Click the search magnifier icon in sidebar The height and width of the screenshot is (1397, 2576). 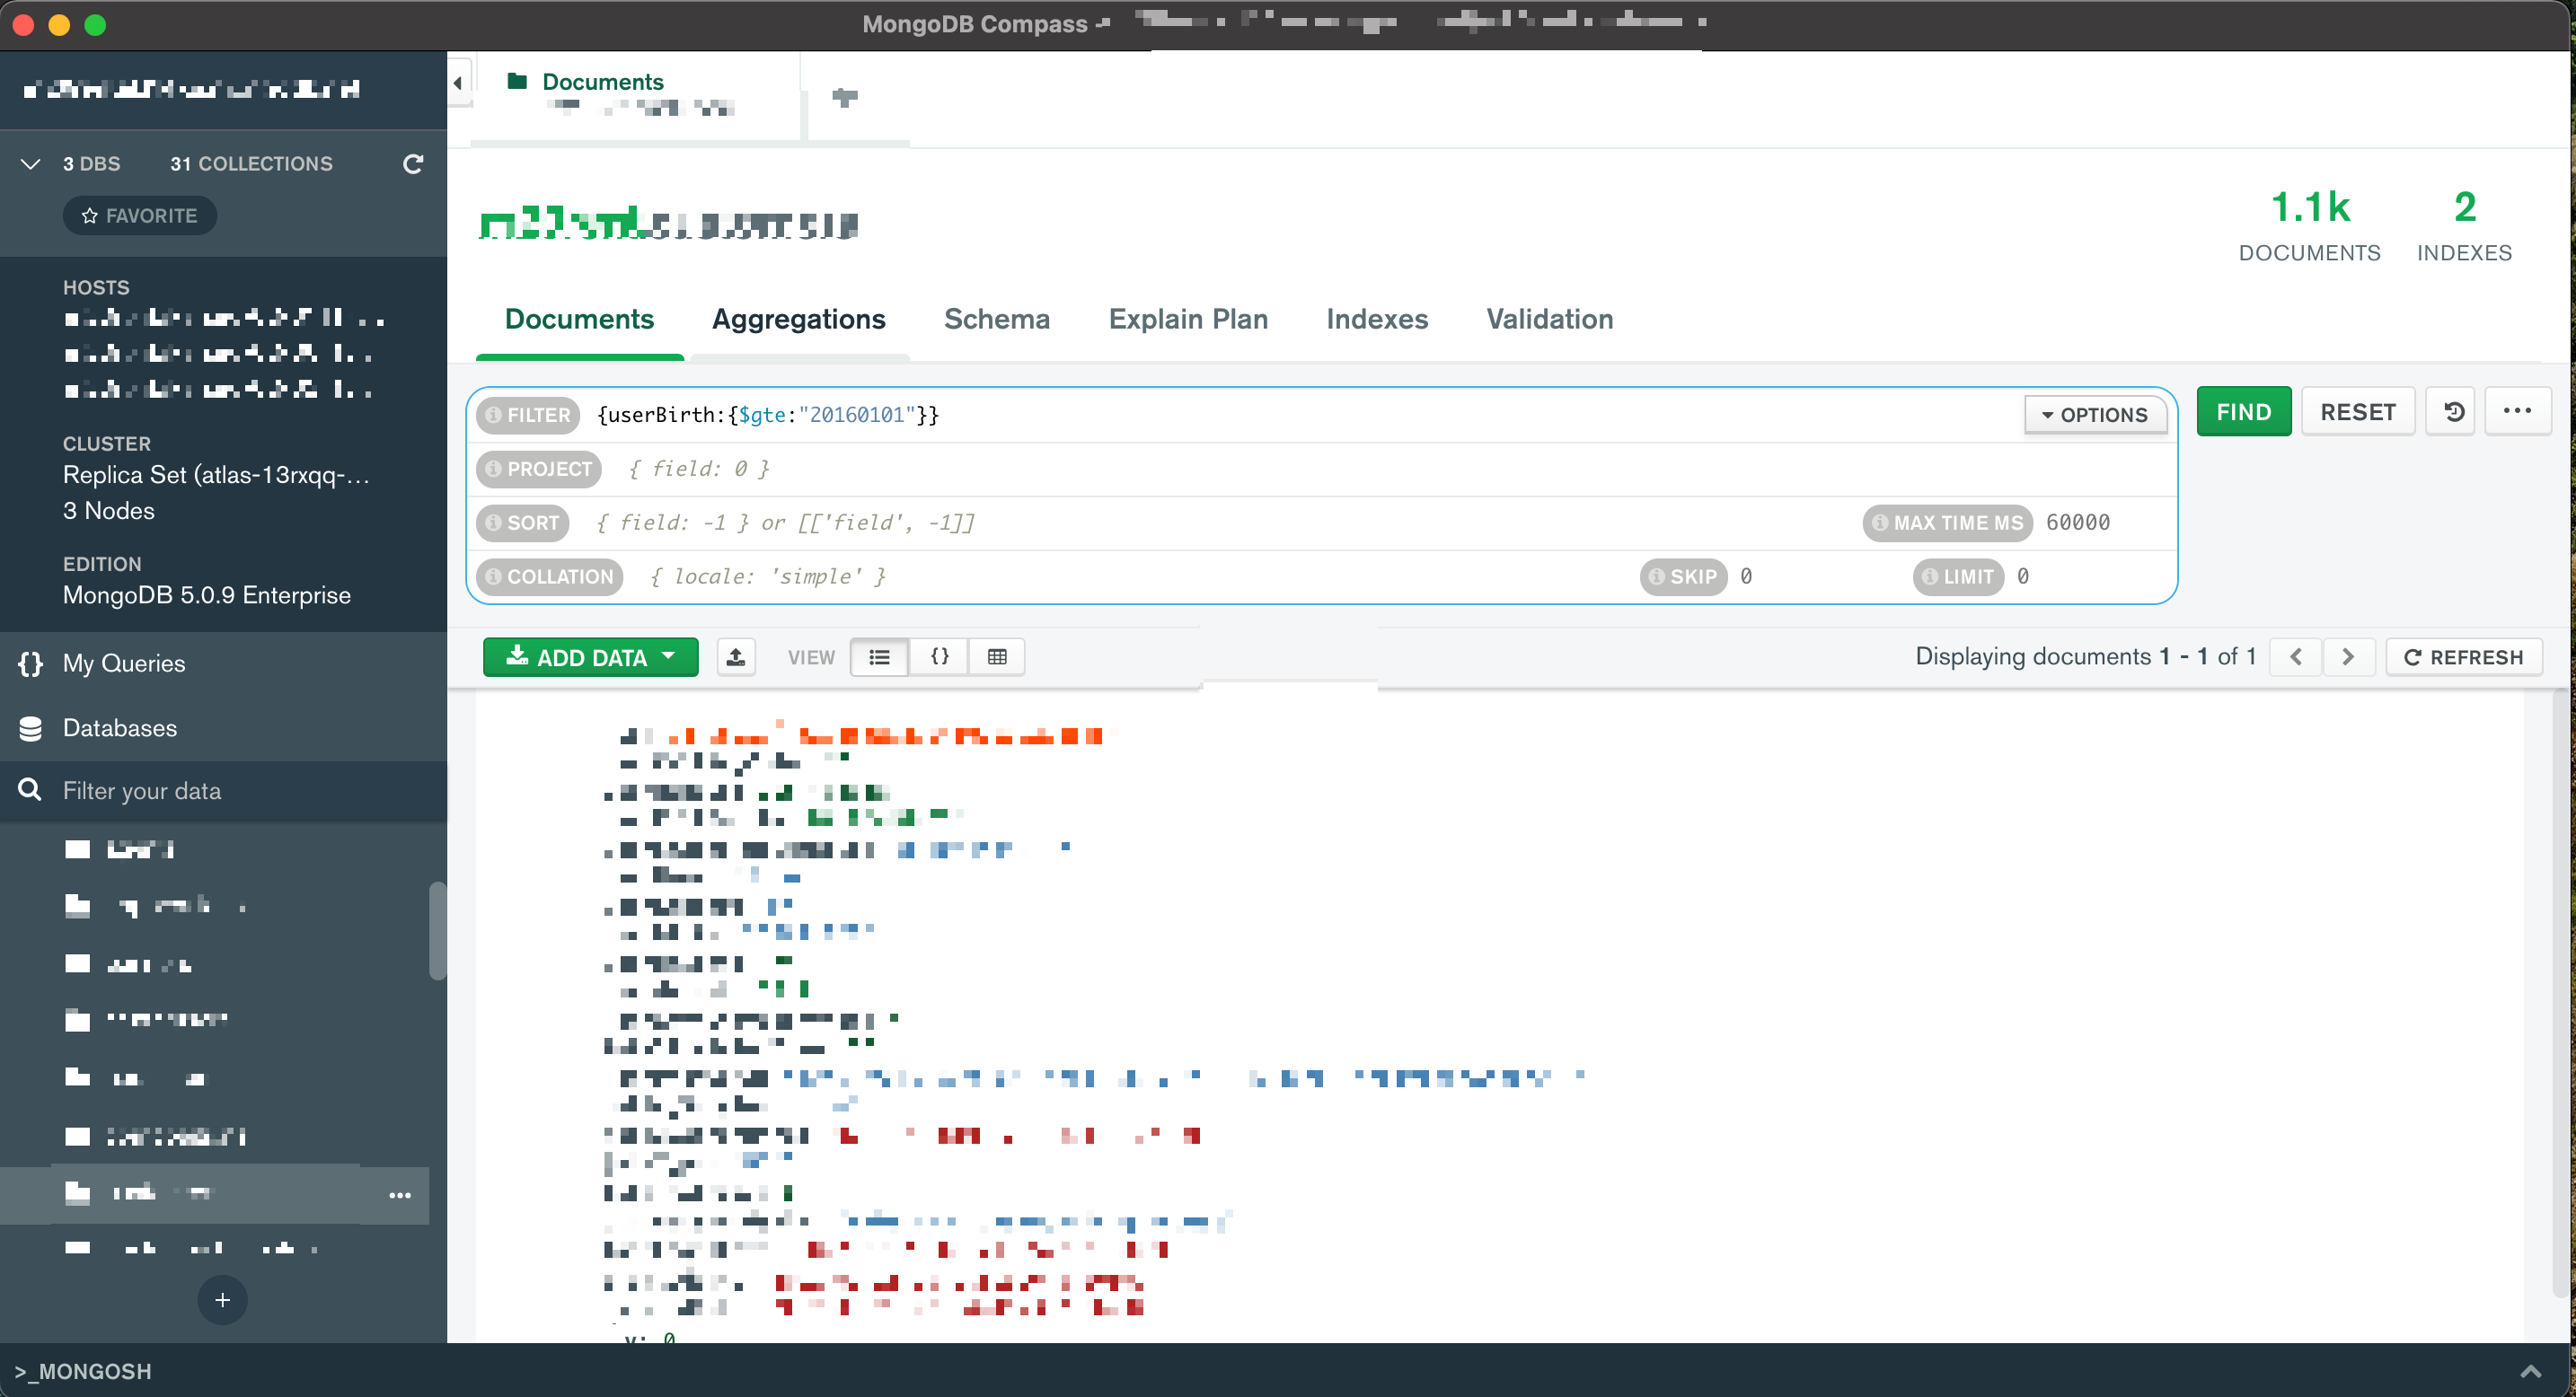coord(31,790)
